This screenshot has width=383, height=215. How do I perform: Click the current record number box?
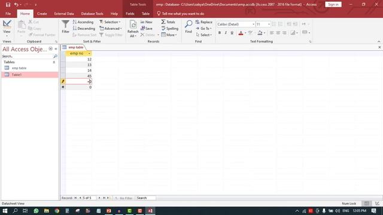89,198
